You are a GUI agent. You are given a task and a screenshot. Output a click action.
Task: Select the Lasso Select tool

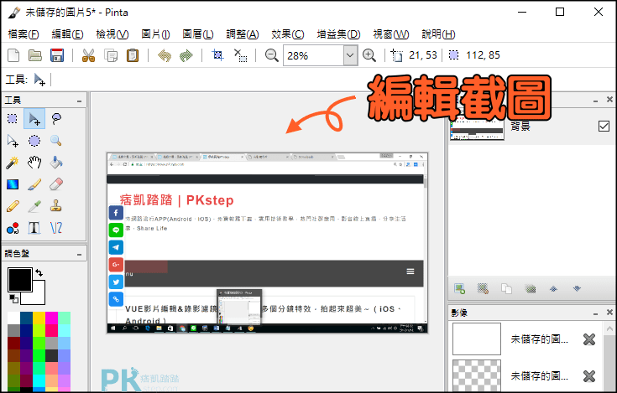(56, 118)
